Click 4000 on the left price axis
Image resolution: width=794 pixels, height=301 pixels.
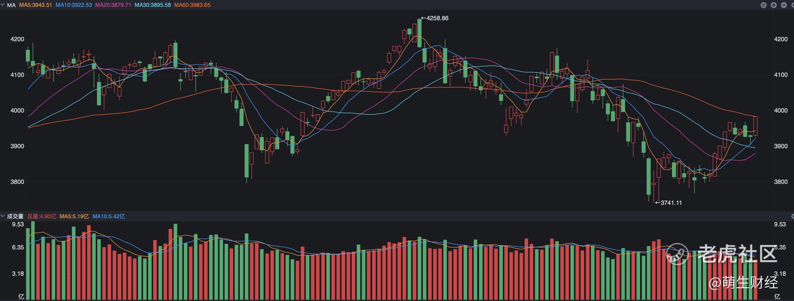(17, 111)
